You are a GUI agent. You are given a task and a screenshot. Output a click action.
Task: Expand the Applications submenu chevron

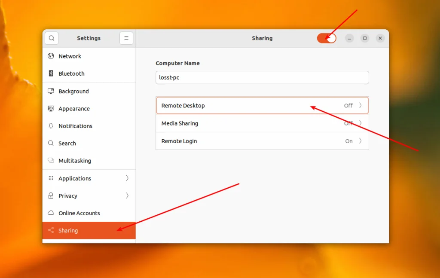click(127, 178)
